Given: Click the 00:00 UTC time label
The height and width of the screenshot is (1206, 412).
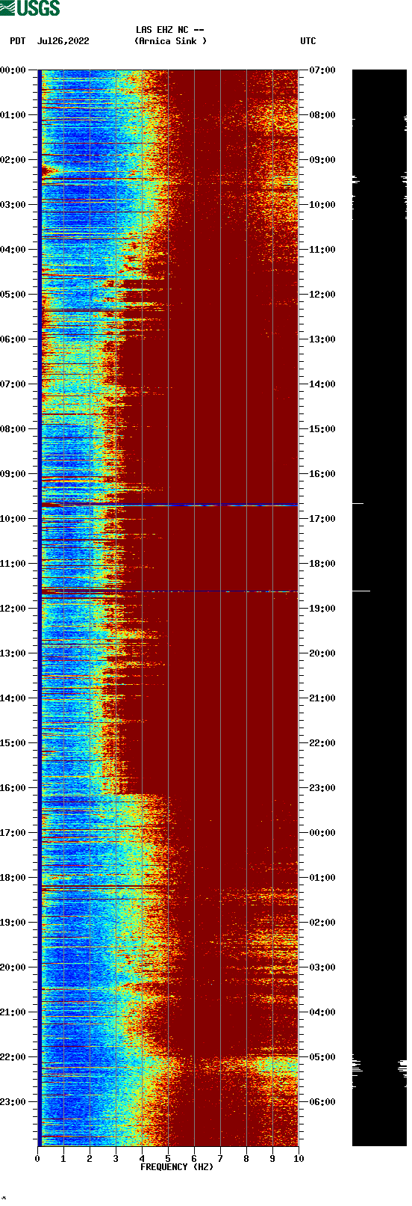Looking at the screenshot, I should pos(322,833).
